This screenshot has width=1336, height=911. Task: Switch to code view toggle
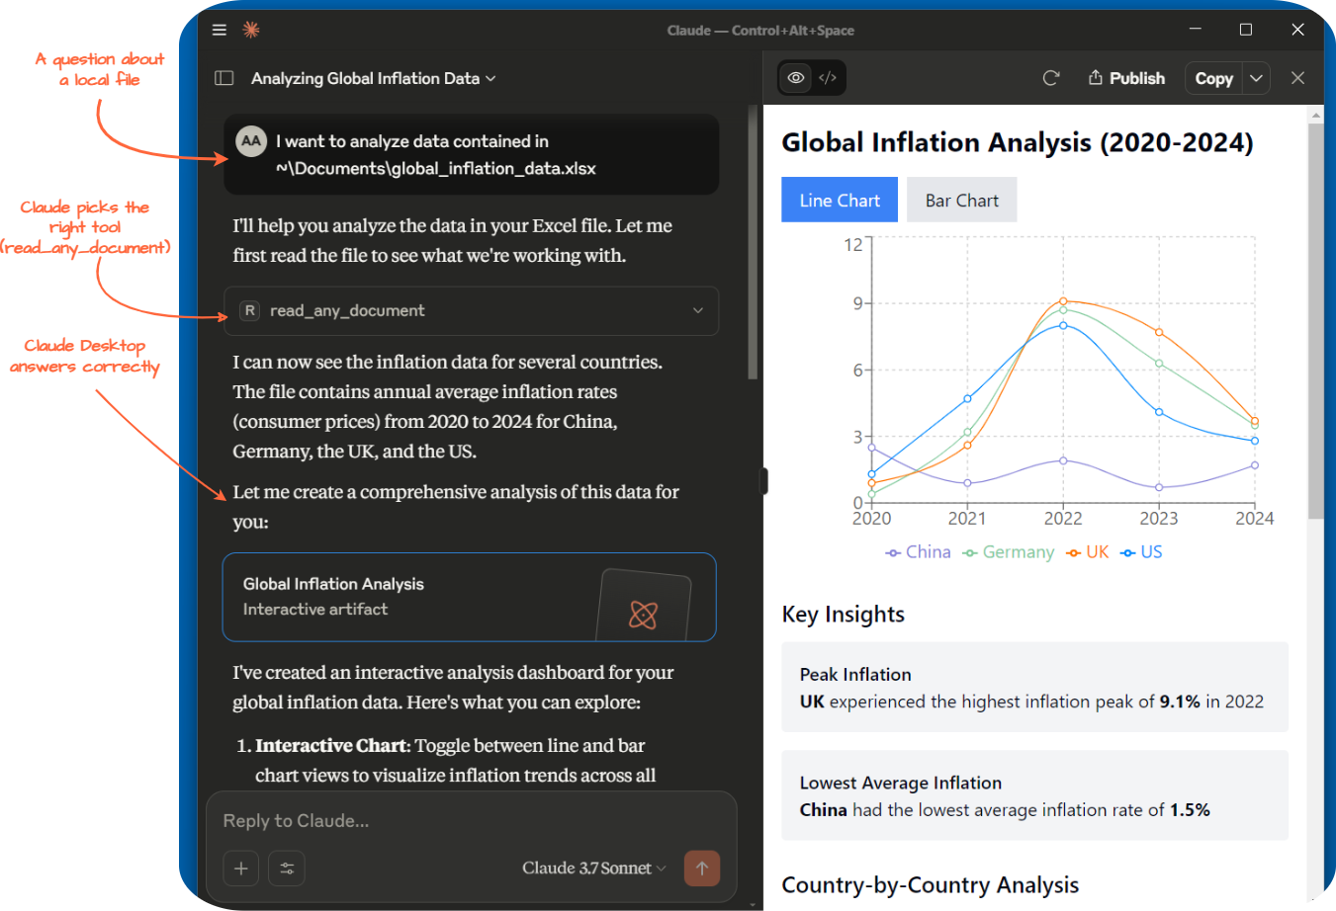(828, 78)
